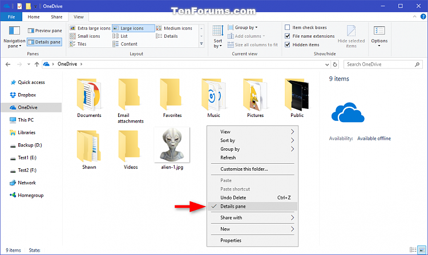Select the Music folder
Viewport: 428px width, 255px height.
pyautogui.click(x=213, y=98)
